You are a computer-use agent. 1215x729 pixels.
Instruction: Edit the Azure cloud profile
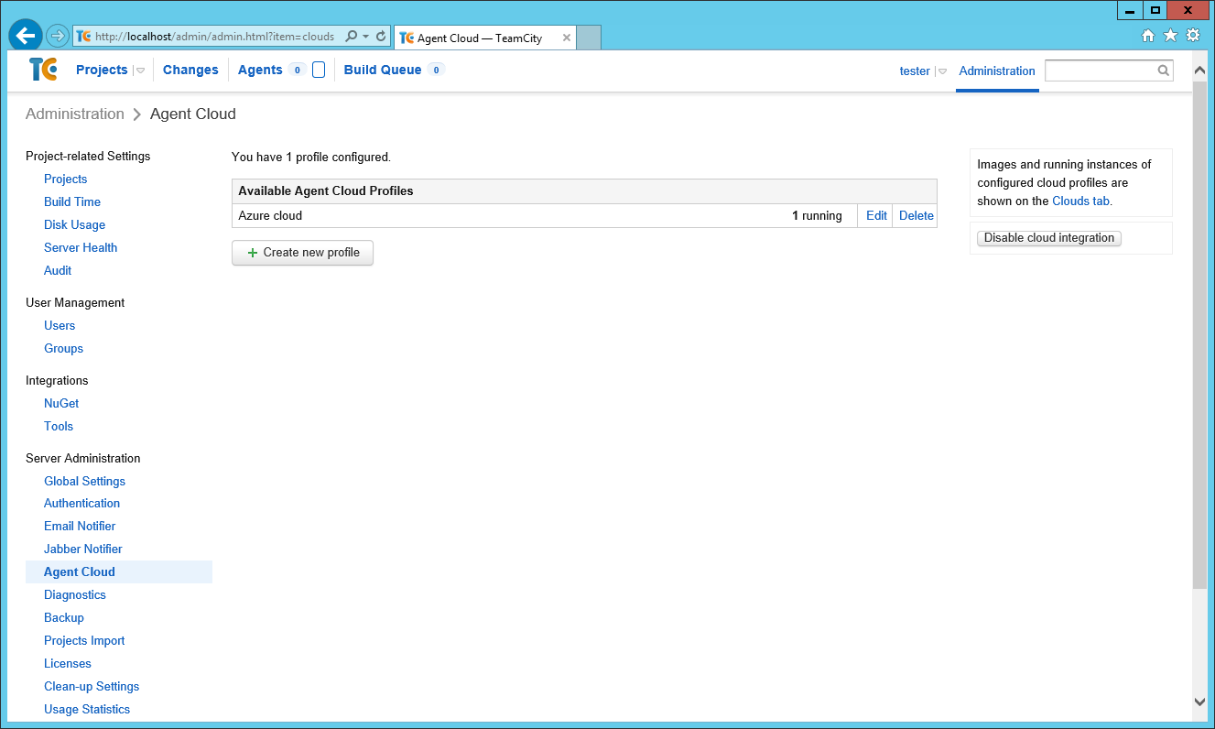click(876, 216)
